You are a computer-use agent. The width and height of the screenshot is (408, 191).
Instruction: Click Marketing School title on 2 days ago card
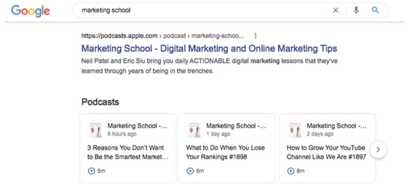[337, 125]
